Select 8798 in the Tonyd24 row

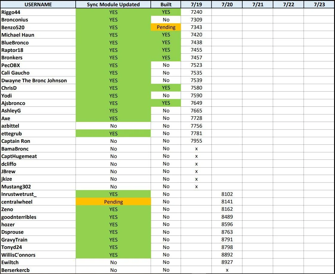click(x=227, y=247)
